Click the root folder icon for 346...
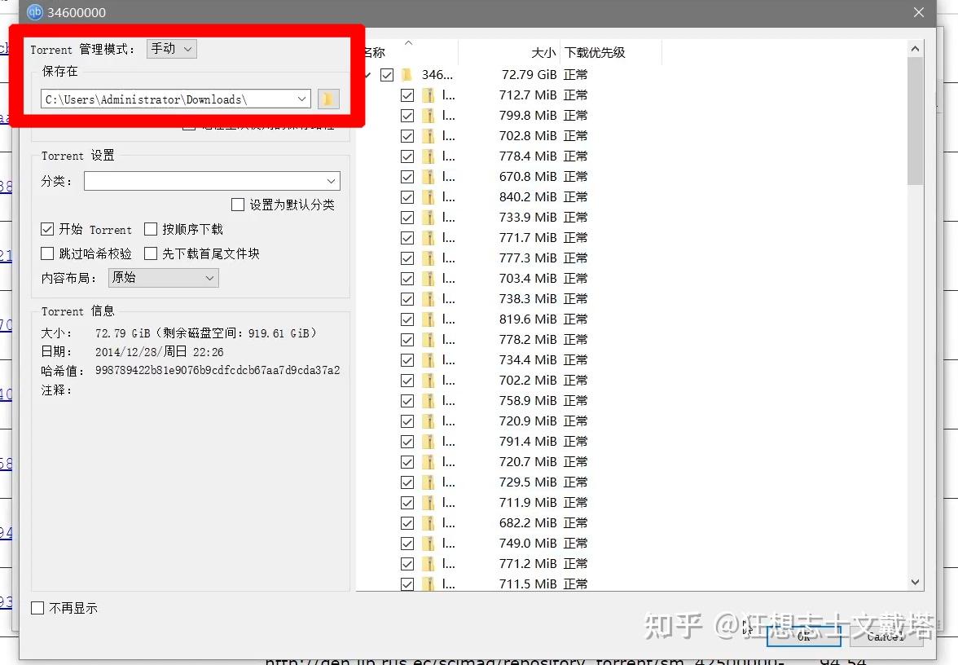The height and width of the screenshot is (665, 958). pyautogui.click(x=407, y=75)
